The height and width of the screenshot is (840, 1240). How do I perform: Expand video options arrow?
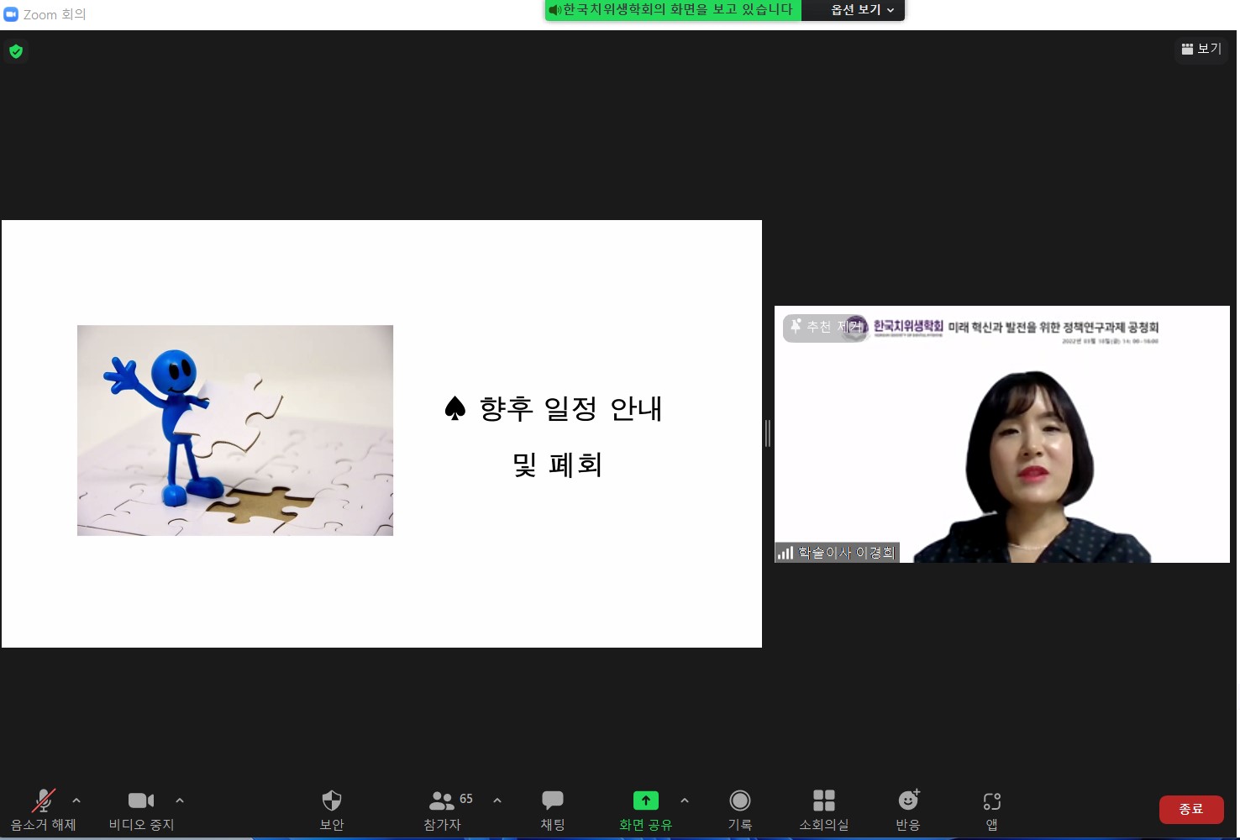[x=180, y=801]
